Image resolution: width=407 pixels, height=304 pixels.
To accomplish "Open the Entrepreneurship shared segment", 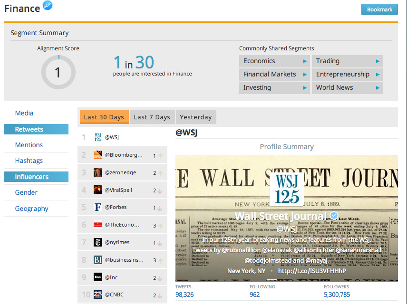I will [347, 75].
